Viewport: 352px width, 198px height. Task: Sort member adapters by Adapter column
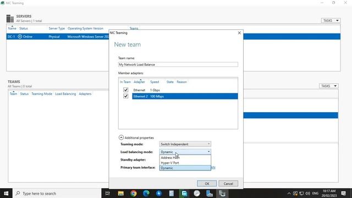[139, 82]
